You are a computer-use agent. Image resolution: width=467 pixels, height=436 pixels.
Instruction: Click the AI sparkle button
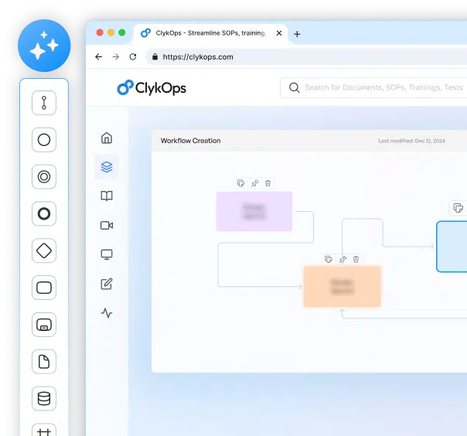tap(44, 46)
